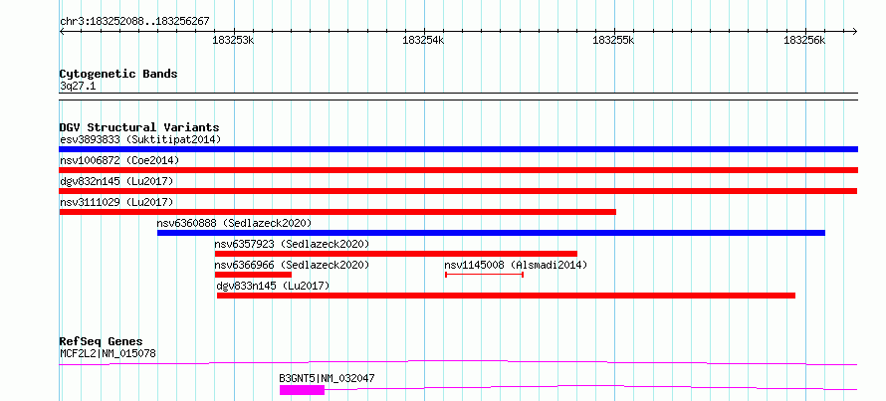Click the 183255k ruler mark
Screen dimensions: 886x401
tap(613, 40)
